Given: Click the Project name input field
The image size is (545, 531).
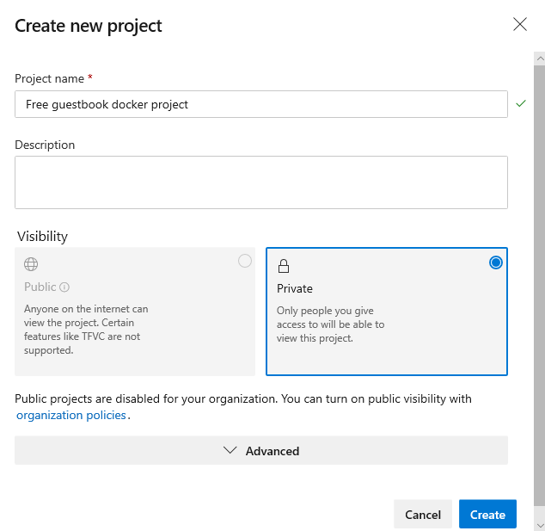Looking at the screenshot, I should click(260, 104).
